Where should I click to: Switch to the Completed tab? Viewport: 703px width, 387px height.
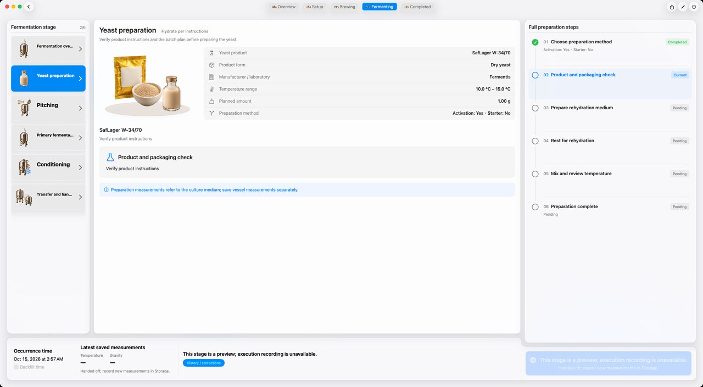click(x=417, y=7)
